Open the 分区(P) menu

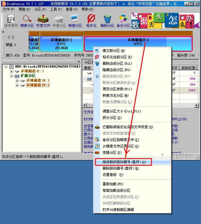pyautogui.click(x=40, y=9)
